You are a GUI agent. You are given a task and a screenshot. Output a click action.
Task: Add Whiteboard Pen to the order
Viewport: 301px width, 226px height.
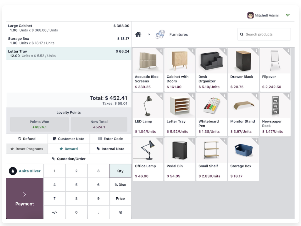click(212, 115)
